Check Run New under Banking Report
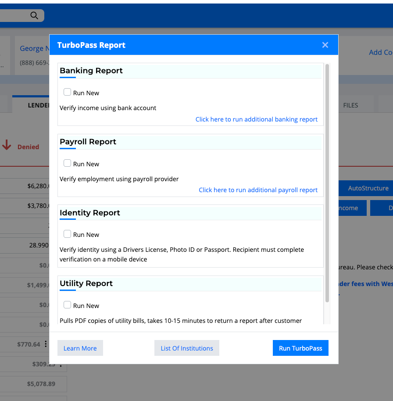The height and width of the screenshot is (401, 393). pyautogui.click(x=67, y=92)
